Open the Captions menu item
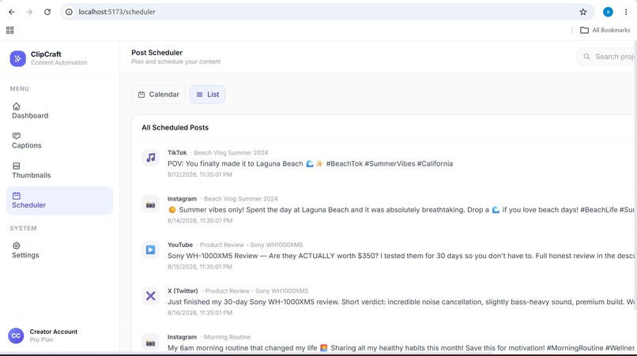Screen dimensions: 637x356 pos(59,141)
